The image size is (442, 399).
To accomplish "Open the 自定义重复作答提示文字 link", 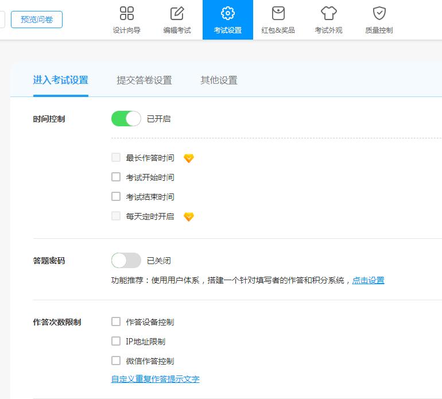I will click(156, 379).
